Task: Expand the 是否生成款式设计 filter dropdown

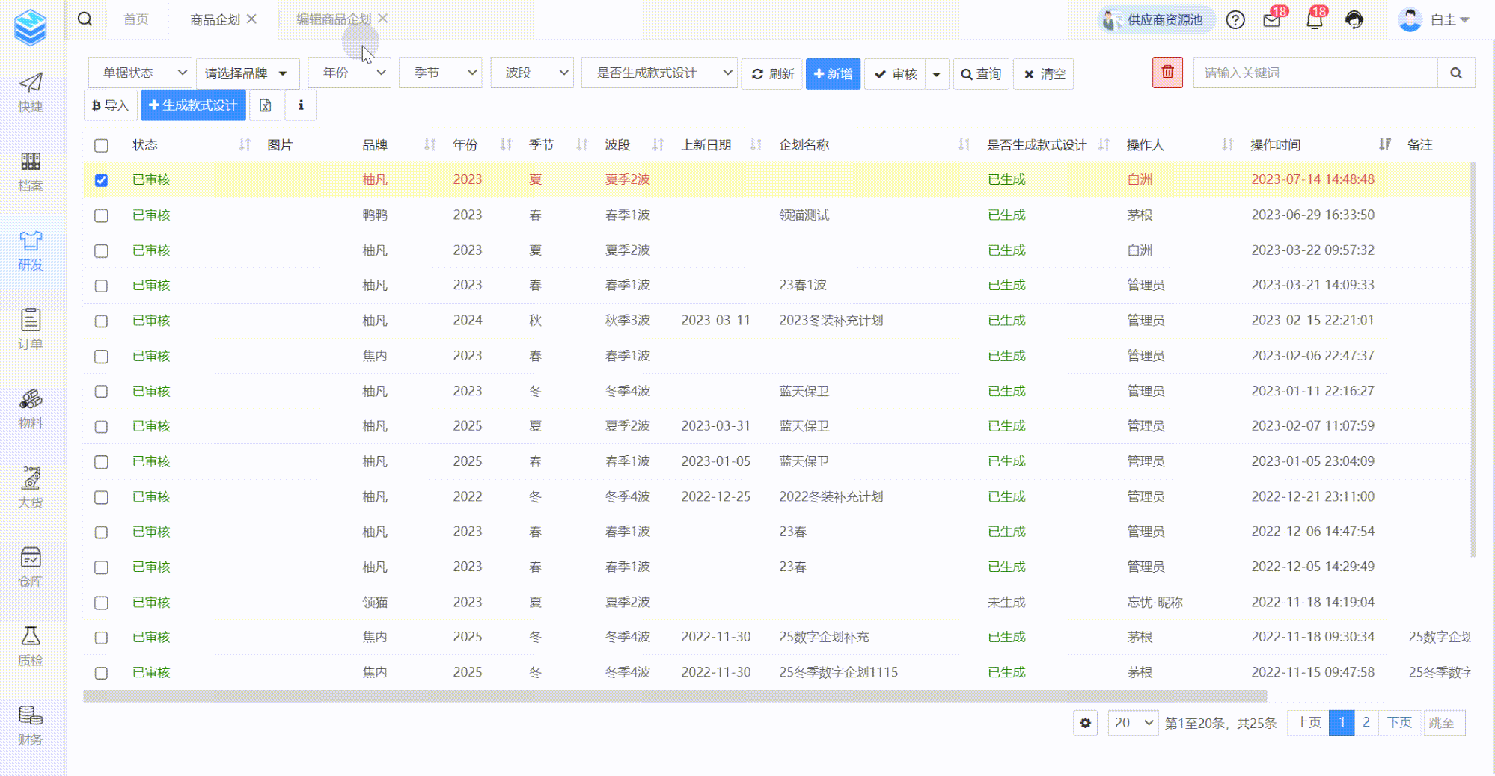Action: pyautogui.click(x=658, y=73)
